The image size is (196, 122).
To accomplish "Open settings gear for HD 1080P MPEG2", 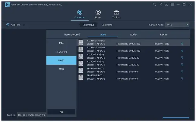I will point(182,44).
